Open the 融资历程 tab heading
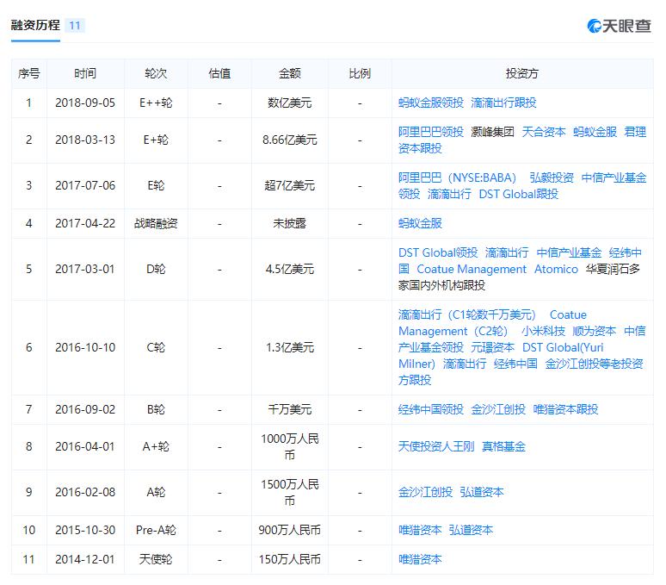This screenshot has width=666, height=585. 35,26
